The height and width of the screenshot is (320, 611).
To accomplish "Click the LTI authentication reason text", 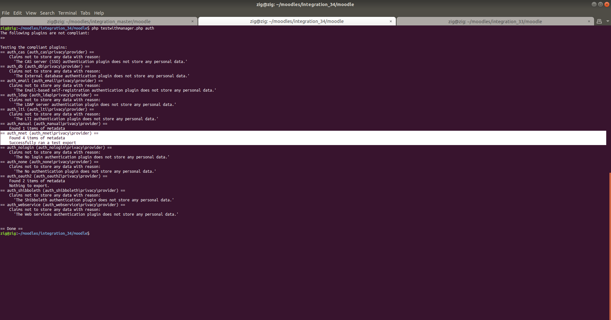I will click(86, 119).
